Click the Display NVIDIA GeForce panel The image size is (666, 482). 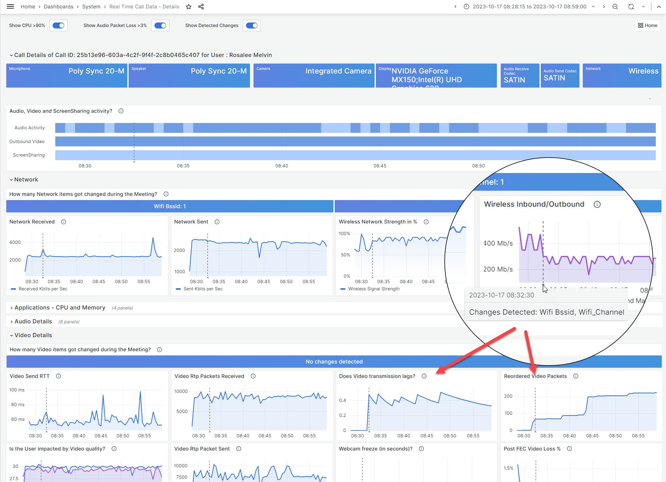(x=436, y=76)
